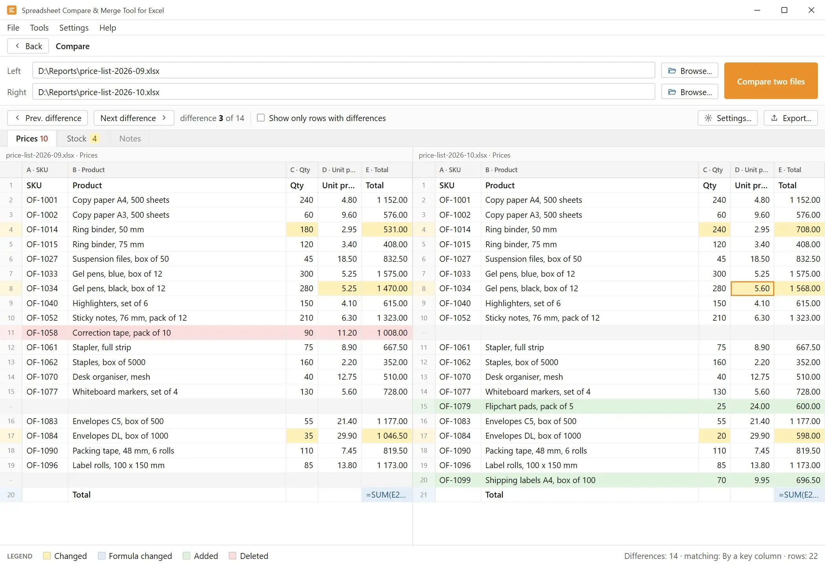Open the Export... dialog

pos(790,118)
